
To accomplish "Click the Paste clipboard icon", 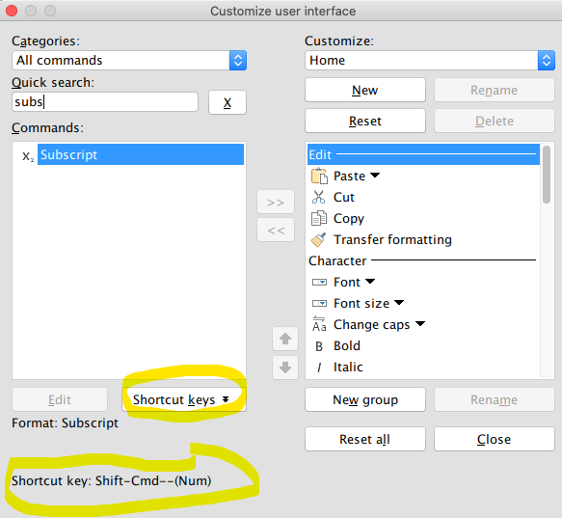I will 319,176.
